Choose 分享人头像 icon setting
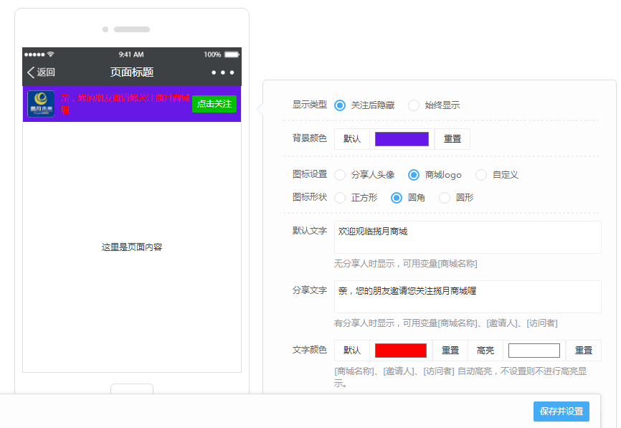621x428 pixels. (340, 175)
